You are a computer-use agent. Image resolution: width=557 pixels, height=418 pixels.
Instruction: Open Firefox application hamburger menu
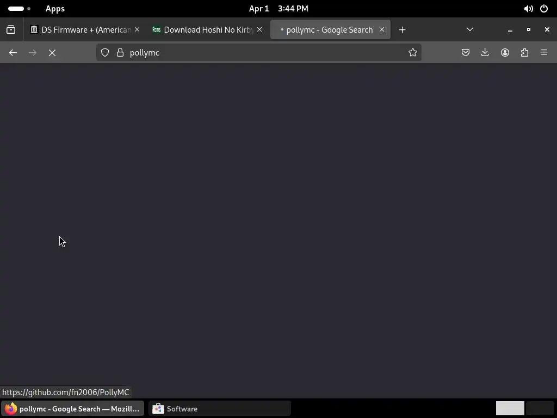click(x=544, y=53)
